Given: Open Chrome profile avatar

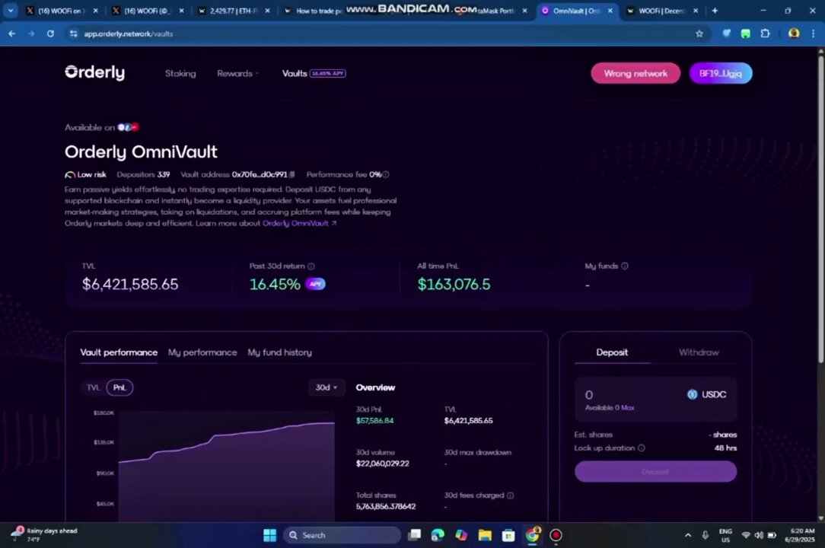Looking at the screenshot, I should tap(794, 33).
